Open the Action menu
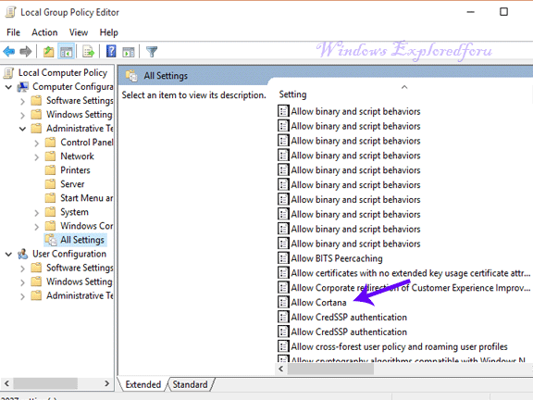This screenshot has width=533, height=400. tap(44, 32)
